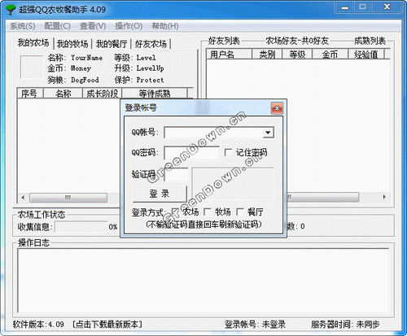Open the 操作(O) menu
The height and width of the screenshot is (336, 407).
point(129,26)
